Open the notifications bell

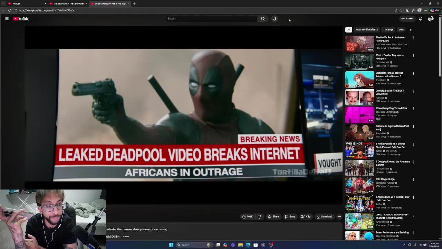pos(421,19)
